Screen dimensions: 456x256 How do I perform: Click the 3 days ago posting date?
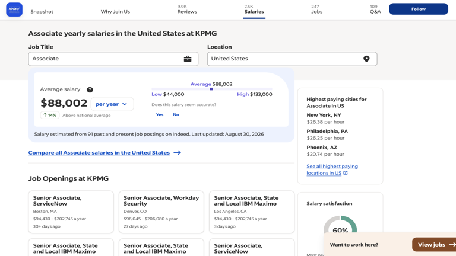coord(225,226)
